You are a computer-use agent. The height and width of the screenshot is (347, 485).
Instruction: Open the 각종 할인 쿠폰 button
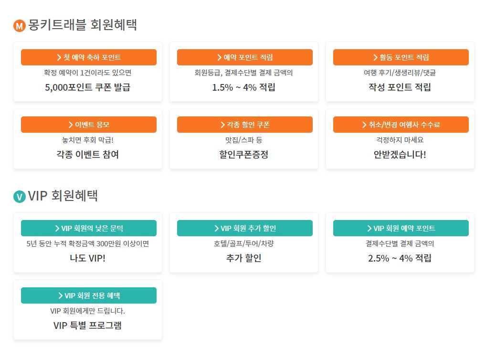tap(245, 125)
